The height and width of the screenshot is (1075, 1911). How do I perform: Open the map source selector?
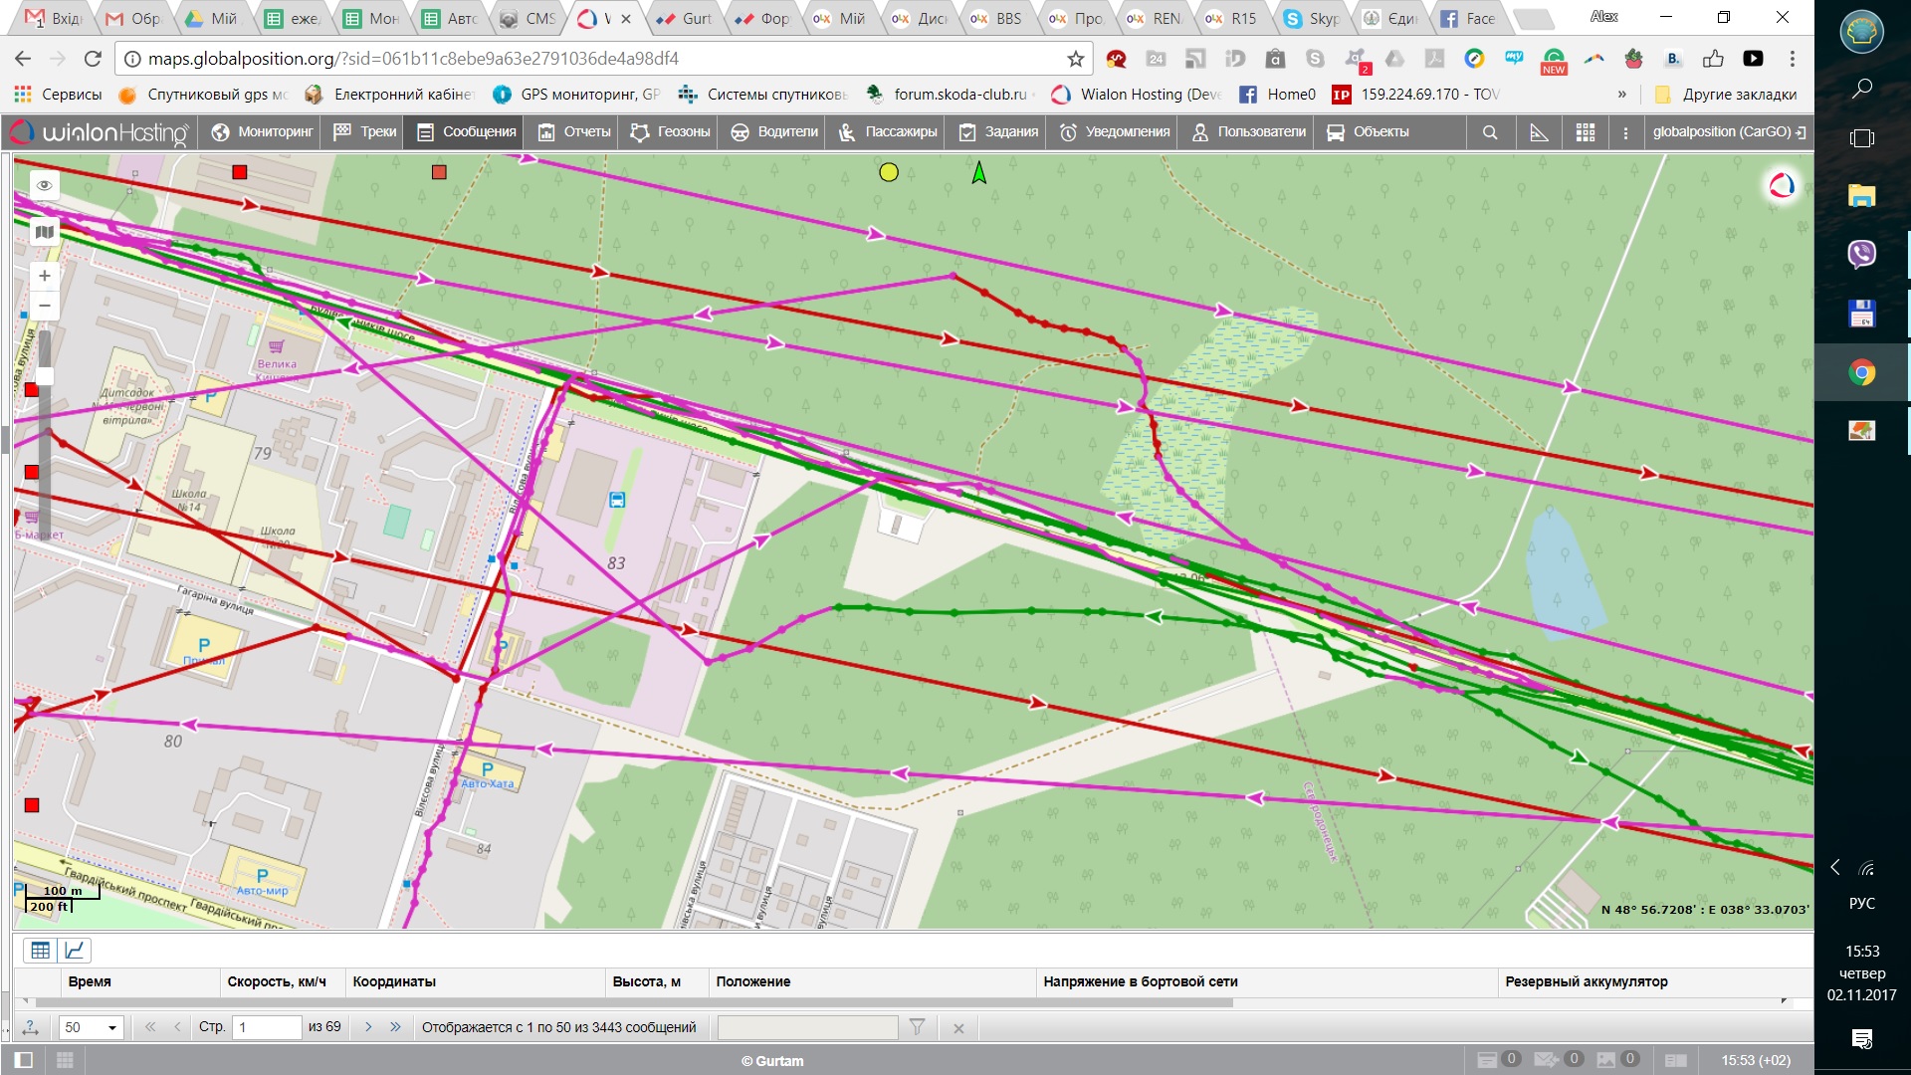coord(44,232)
